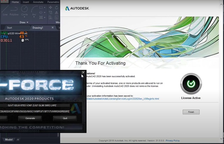Select the Line tool in AutoCAD
The height and width of the screenshot is (144, 224).
5,10
